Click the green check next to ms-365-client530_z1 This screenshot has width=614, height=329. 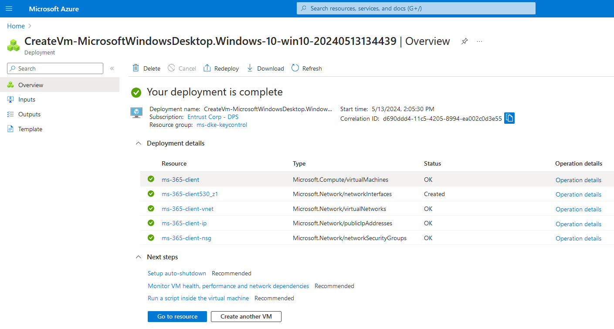click(x=151, y=194)
